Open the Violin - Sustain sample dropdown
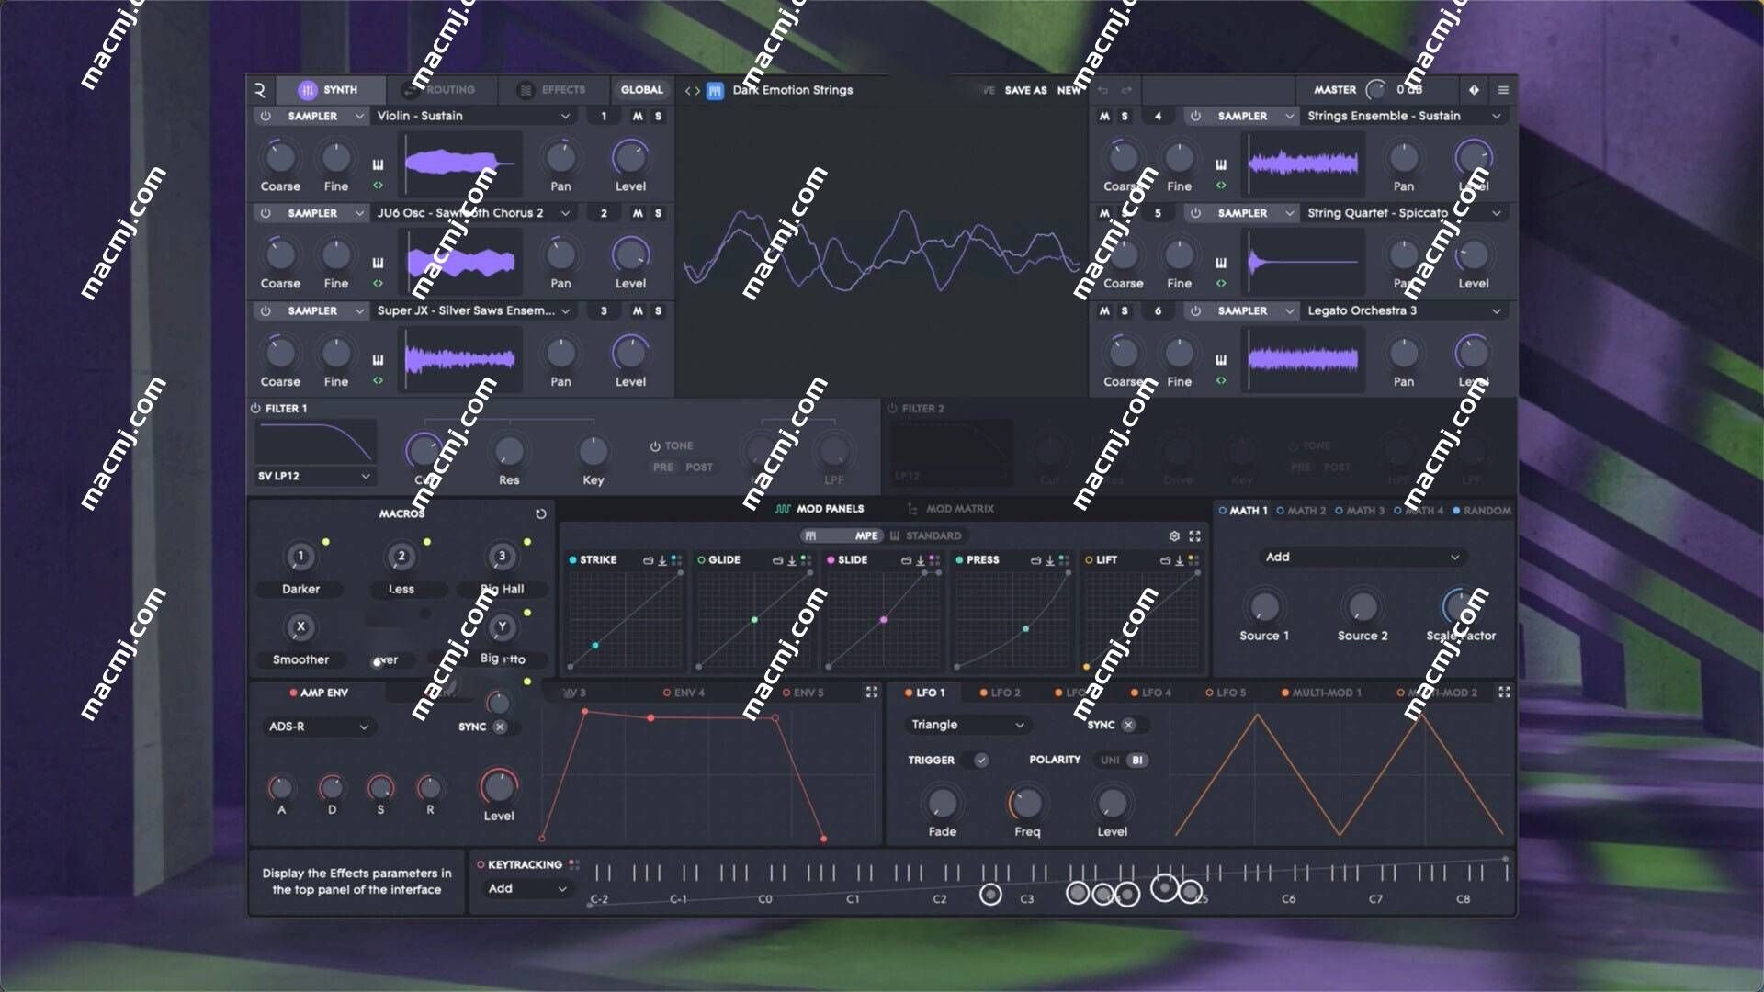Viewport: 1764px width, 992px height. [473, 116]
